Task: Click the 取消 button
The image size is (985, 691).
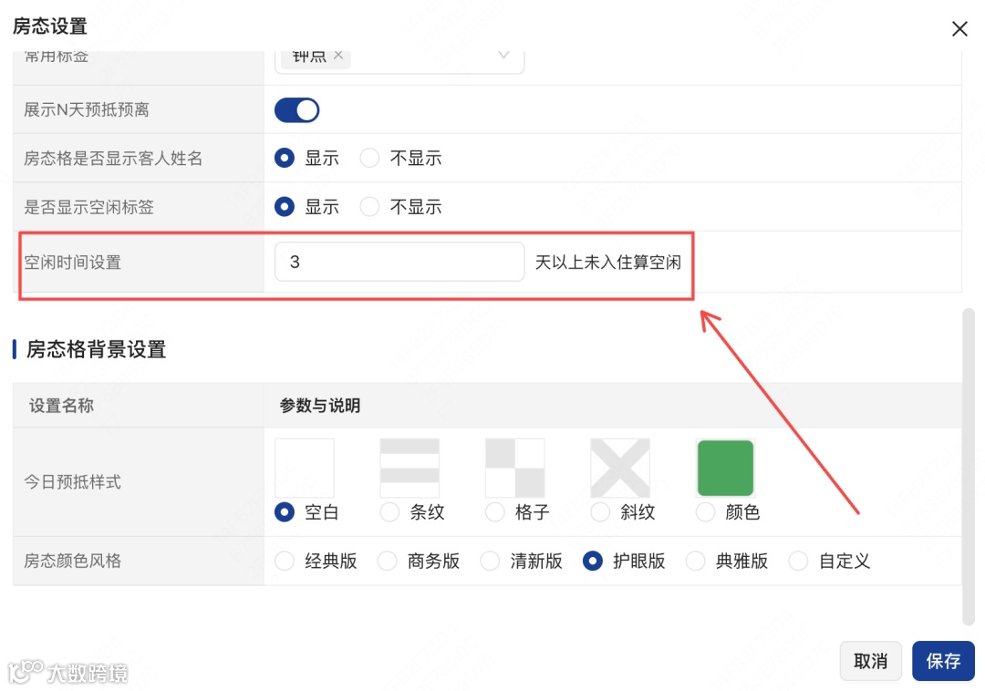Action: coord(870,661)
